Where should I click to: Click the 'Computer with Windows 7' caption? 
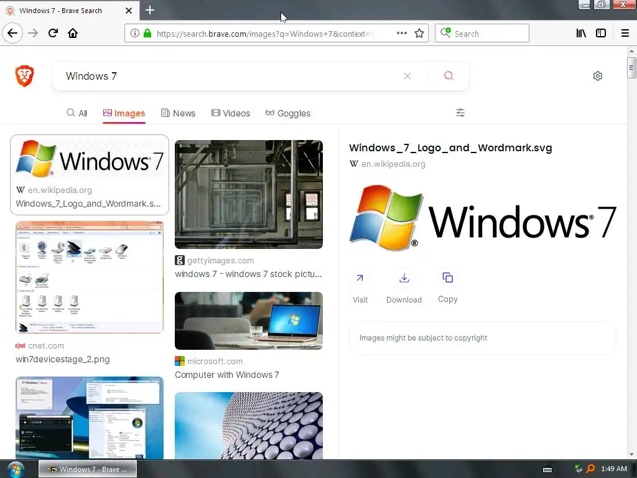226,375
